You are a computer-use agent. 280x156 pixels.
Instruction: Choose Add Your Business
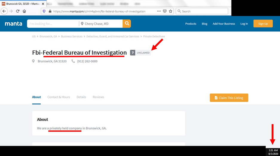[x=224, y=24]
